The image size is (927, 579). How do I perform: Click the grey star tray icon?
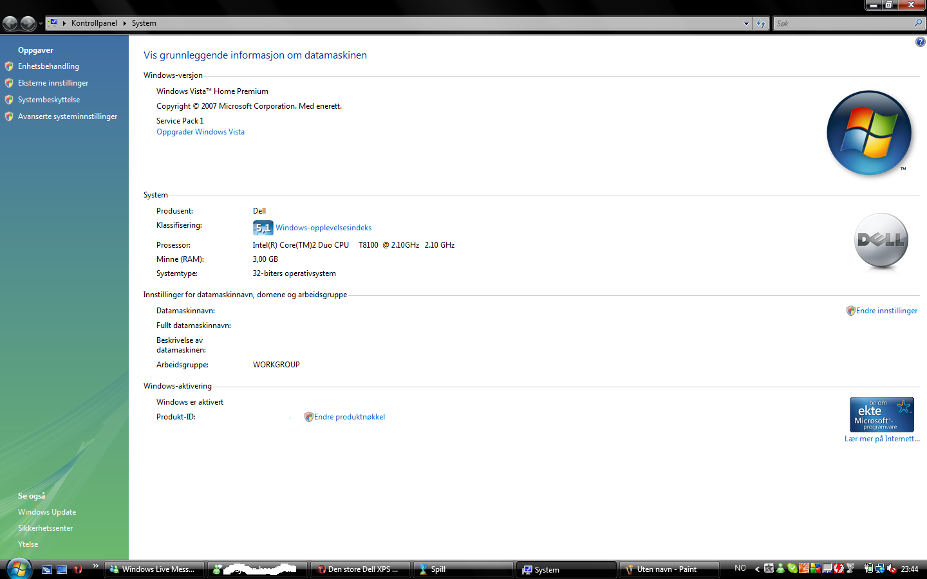click(769, 568)
